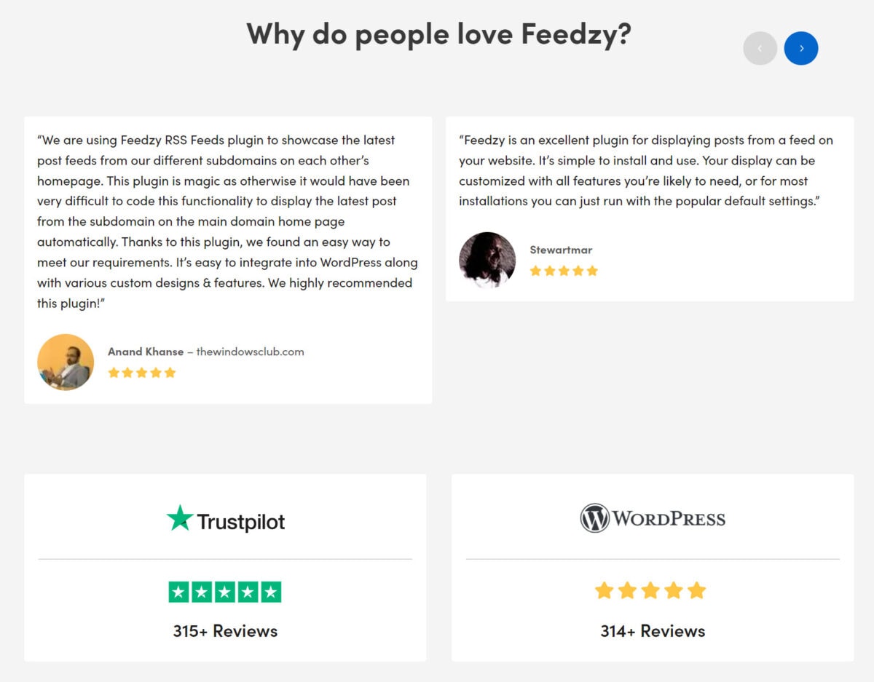Select Stewartmar's profile photo
Viewport: 874px width, 682px height.
[x=487, y=260]
